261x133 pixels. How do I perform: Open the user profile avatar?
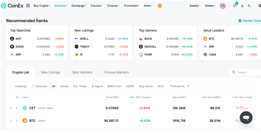click(223, 6)
